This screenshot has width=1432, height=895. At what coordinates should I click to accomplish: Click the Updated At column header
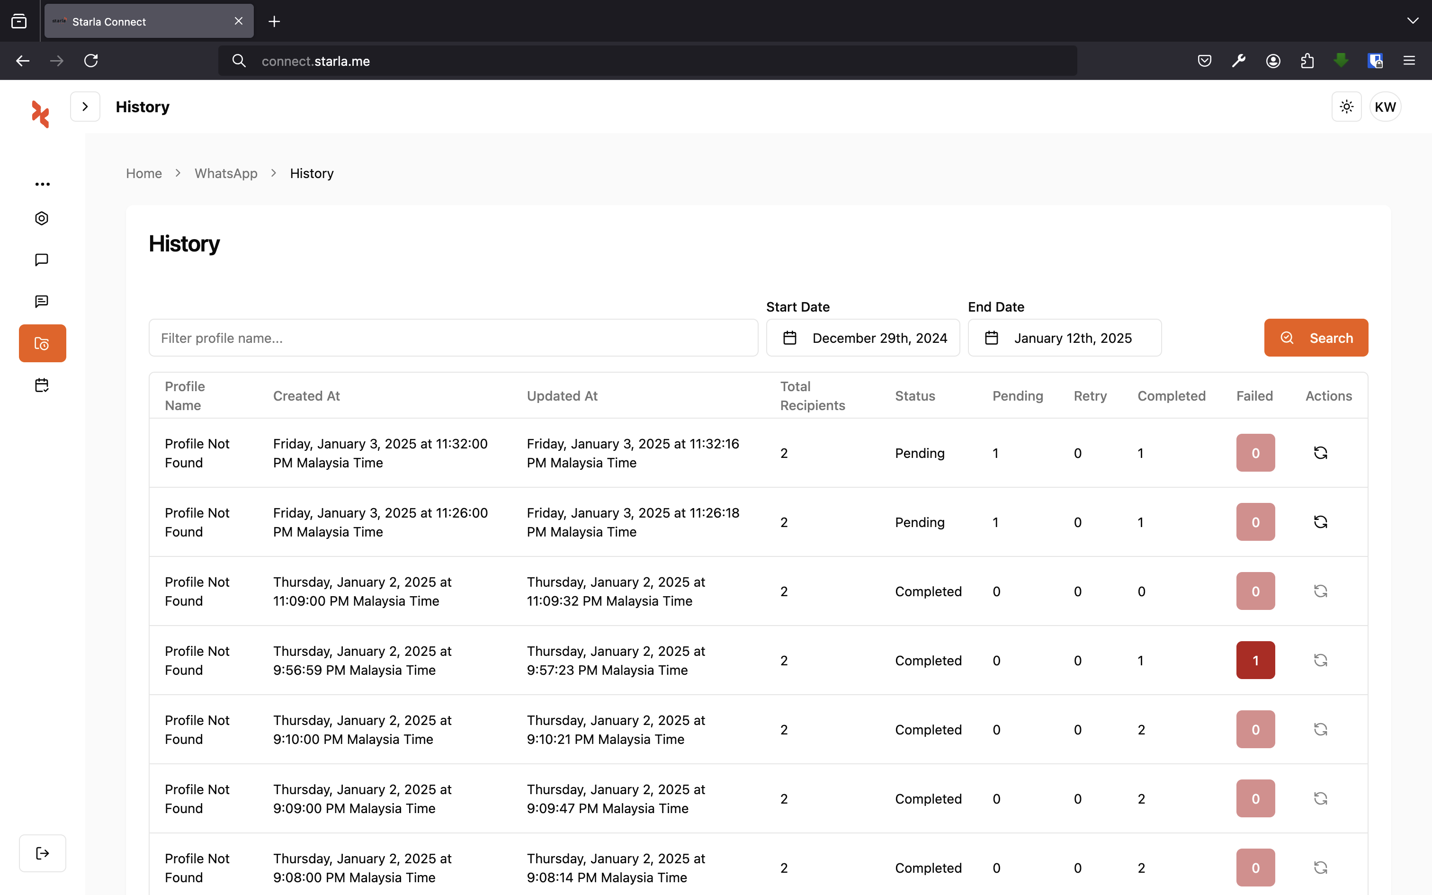tap(562, 396)
